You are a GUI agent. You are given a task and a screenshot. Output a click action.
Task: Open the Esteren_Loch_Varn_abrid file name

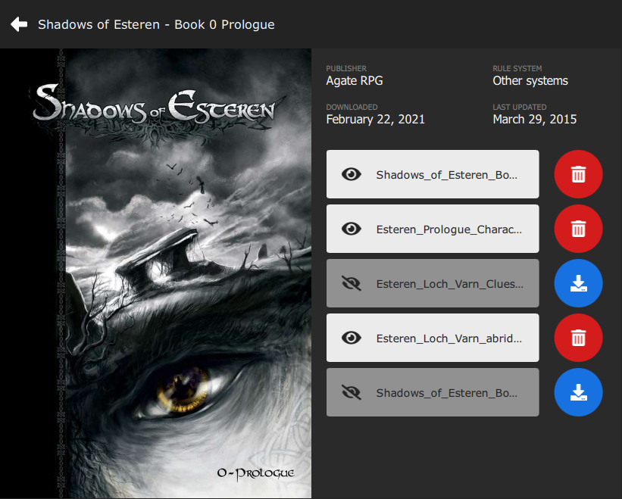tap(449, 338)
